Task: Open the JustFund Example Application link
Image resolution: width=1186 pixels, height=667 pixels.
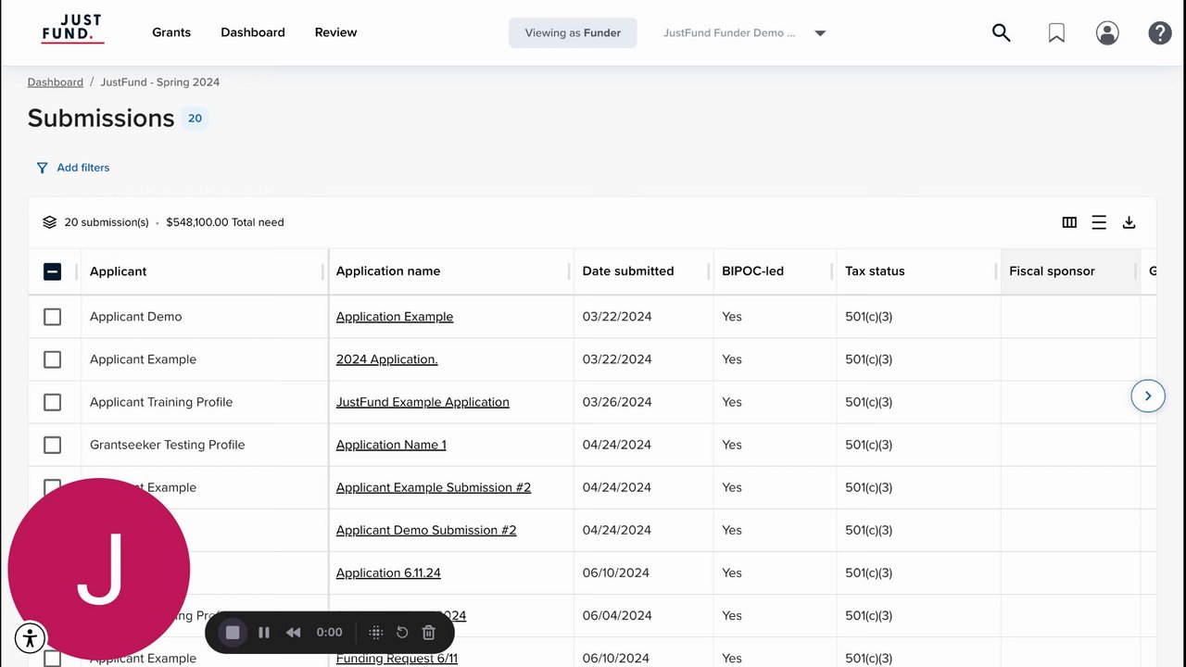Action: pyautogui.click(x=423, y=402)
